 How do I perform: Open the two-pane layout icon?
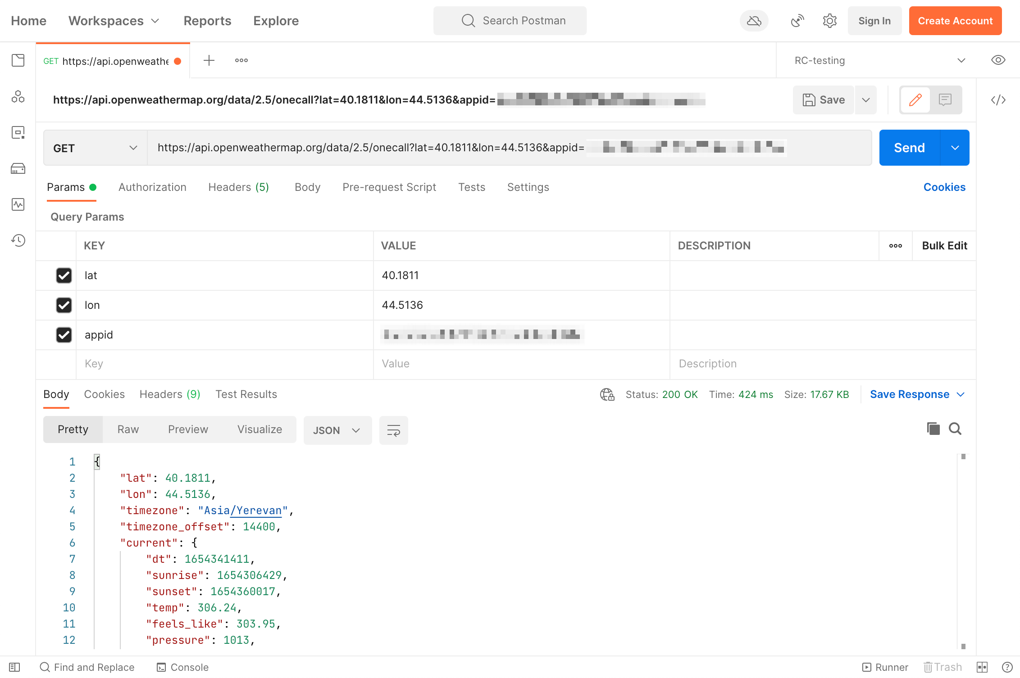(982, 667)
